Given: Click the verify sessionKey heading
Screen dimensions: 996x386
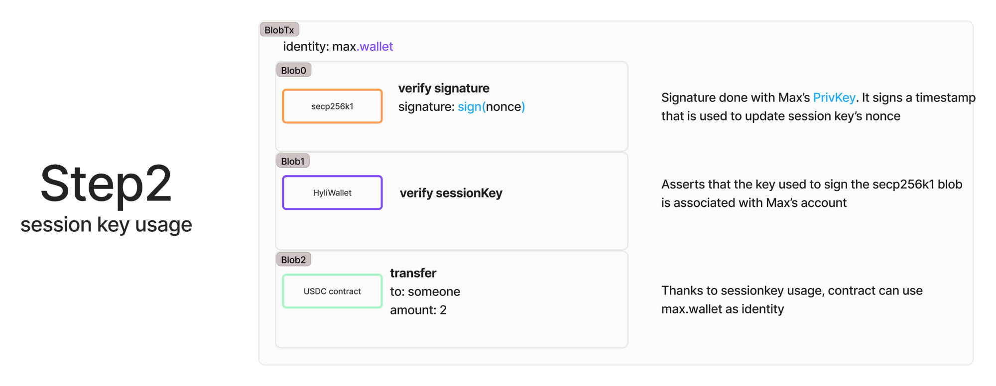Looking at the screenshot, I should click(x=451, y=193).
